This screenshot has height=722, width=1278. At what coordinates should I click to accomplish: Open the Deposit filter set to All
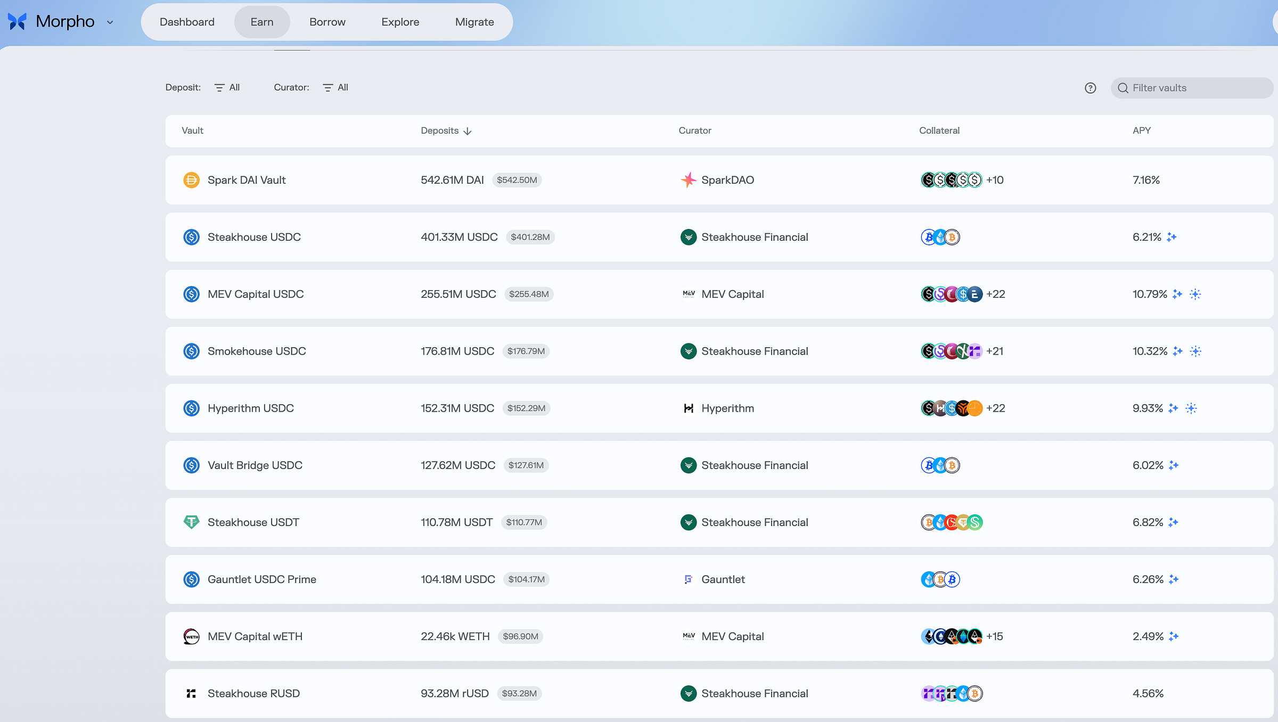pyautogui.click(x=227, y=87)
